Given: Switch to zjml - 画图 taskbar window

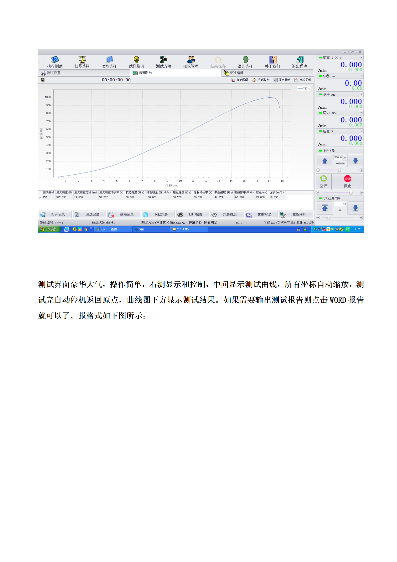Looking at the screenshot, I should coord(113,229).
